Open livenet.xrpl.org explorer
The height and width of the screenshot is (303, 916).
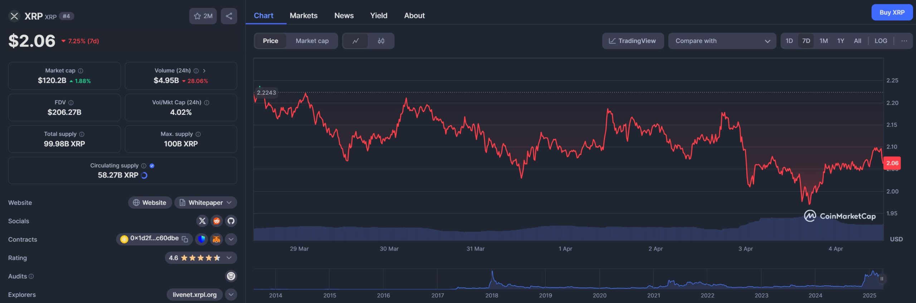[195, 294]
